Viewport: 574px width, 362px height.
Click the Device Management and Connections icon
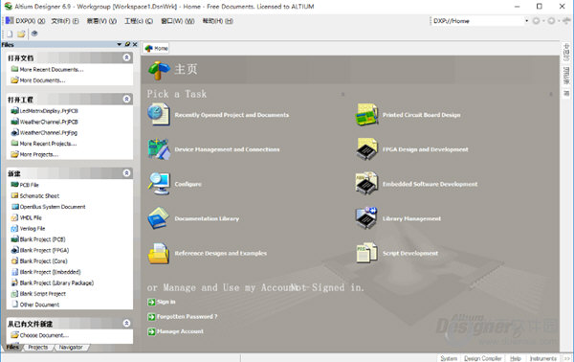(x=159, y=149)
